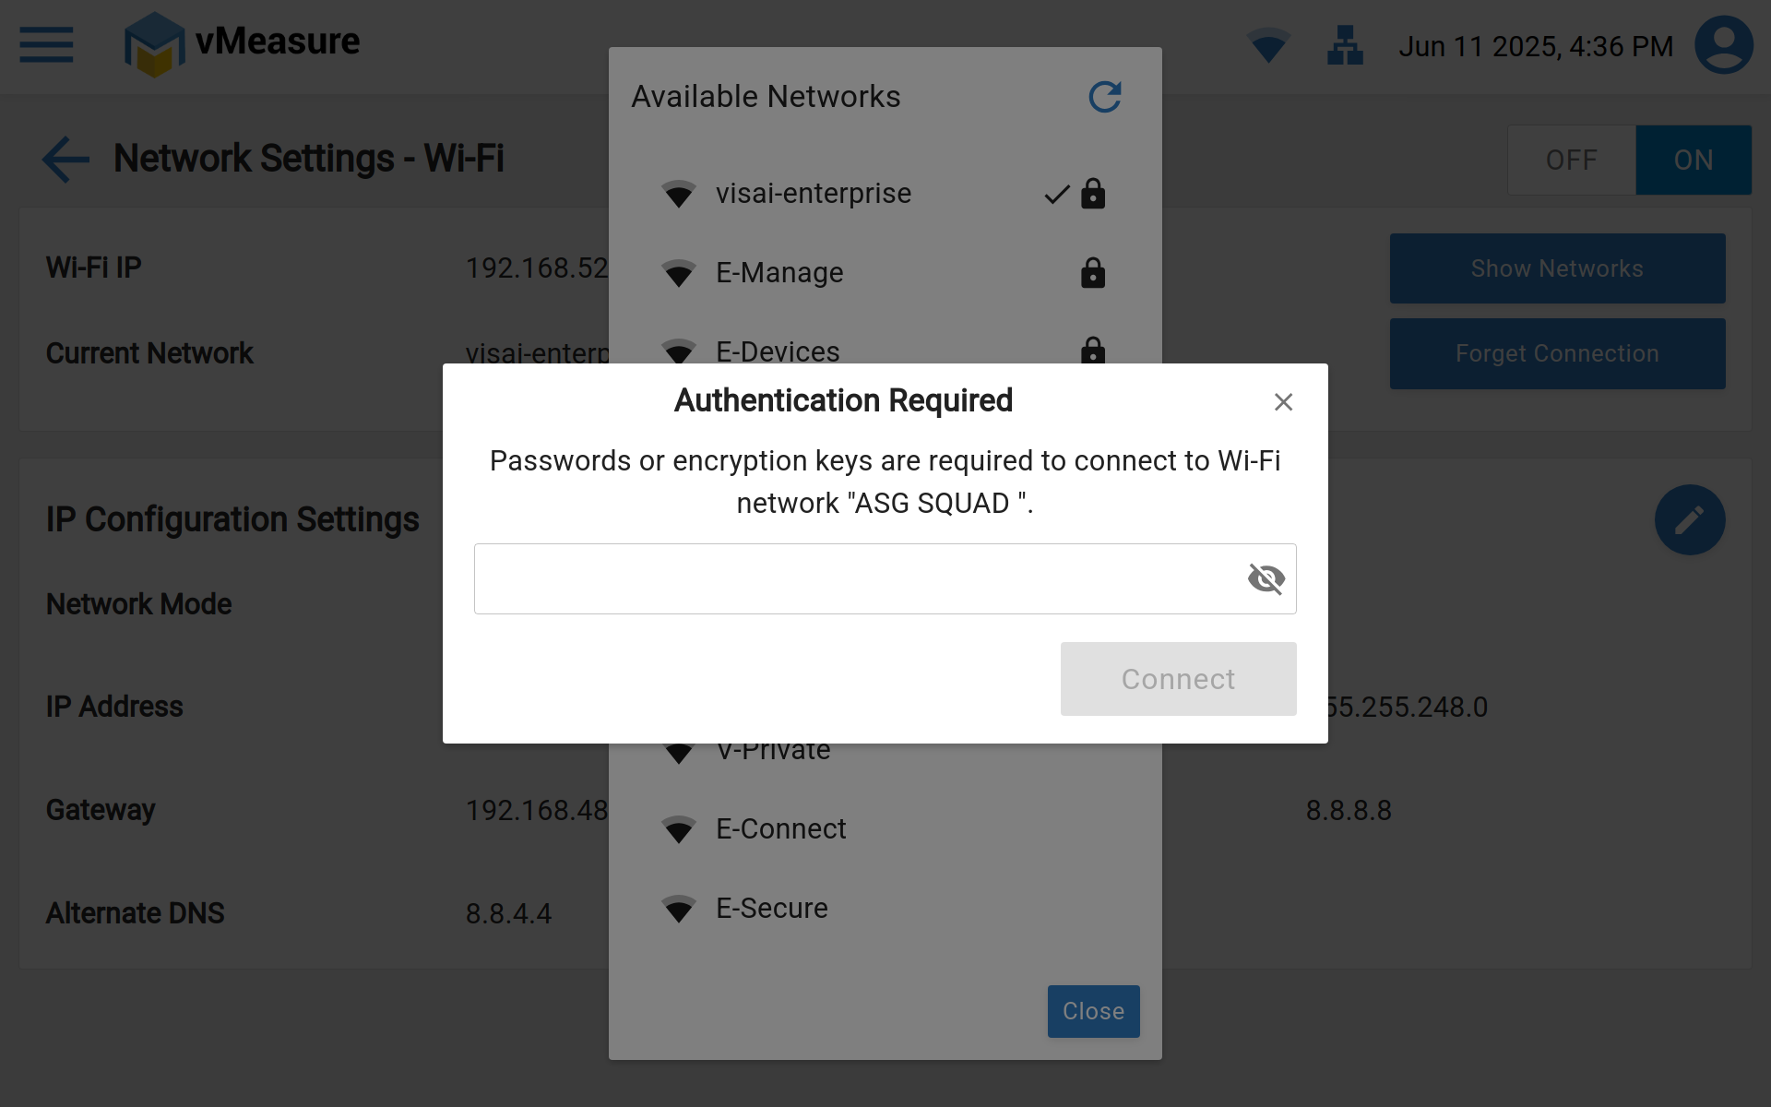Focus the Wi-Fi password input field
The height and width of the screenshot is (1107, 1771).
pyautogui.click(x=858, y=579)
